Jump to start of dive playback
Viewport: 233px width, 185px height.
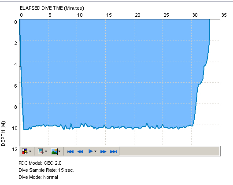pyautogui.click(x=70, y=152)
